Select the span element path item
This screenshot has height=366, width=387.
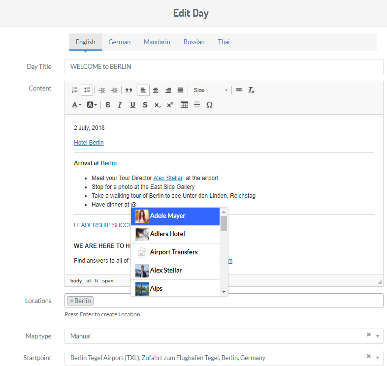pyautogui.click(x=108, y=281)
